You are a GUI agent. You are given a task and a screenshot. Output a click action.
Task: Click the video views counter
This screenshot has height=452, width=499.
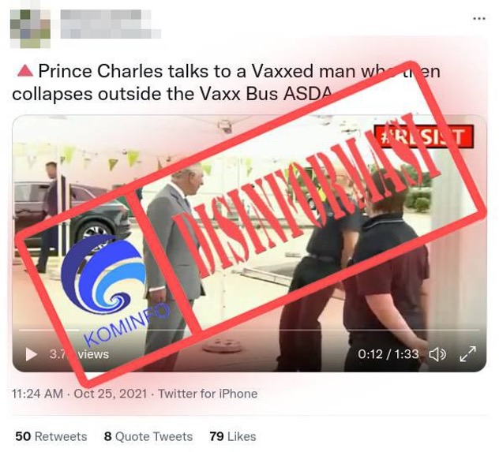coord(79,354)
